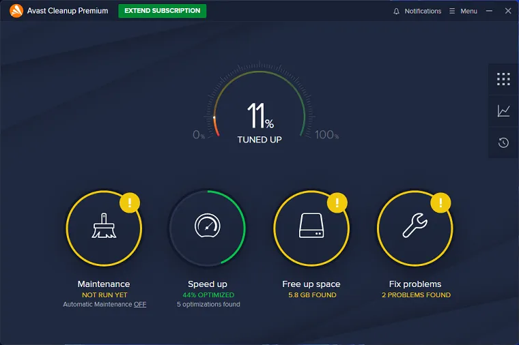Click the Notifications label text
519x345 pixels.
coord(423,11)
